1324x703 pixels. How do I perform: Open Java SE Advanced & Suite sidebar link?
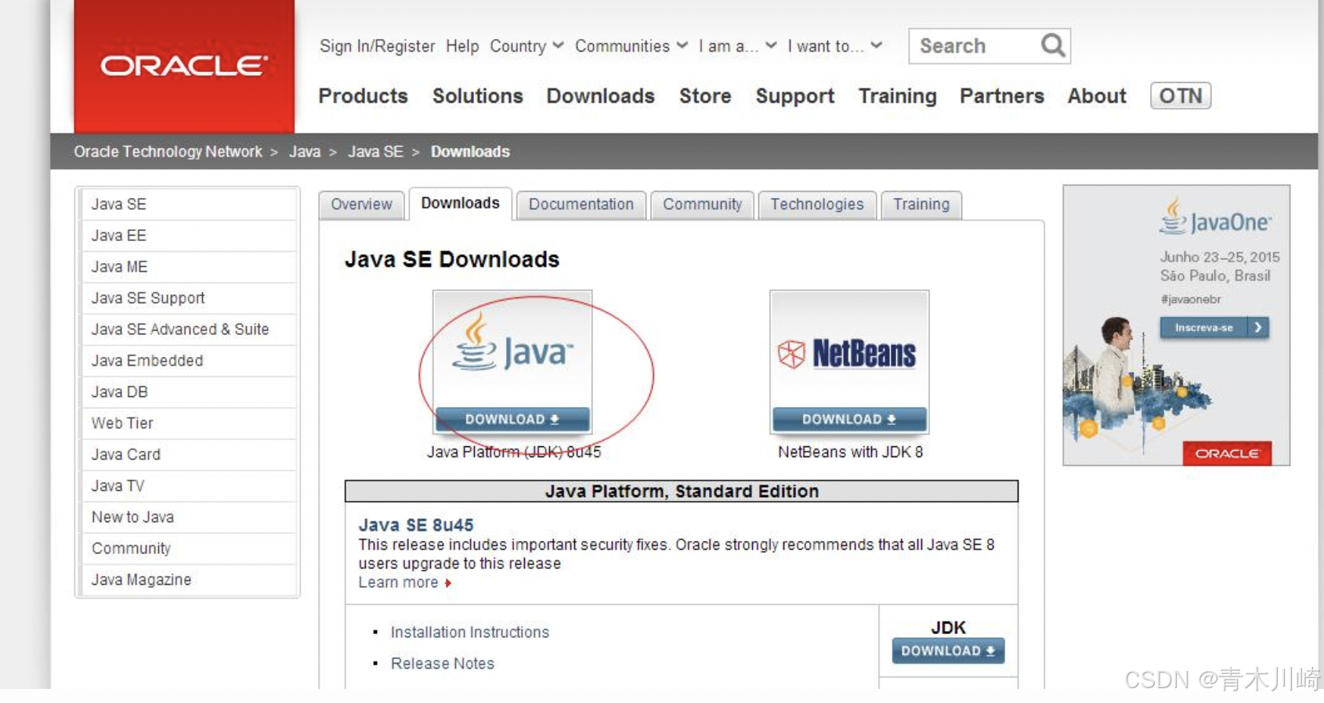(189, 330)
